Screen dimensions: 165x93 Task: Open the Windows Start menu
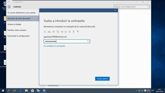pyautogui.click(x=3, y=91)
